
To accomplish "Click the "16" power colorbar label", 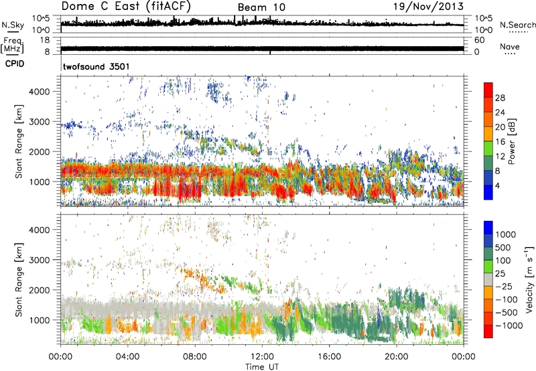I will [500, 142].
